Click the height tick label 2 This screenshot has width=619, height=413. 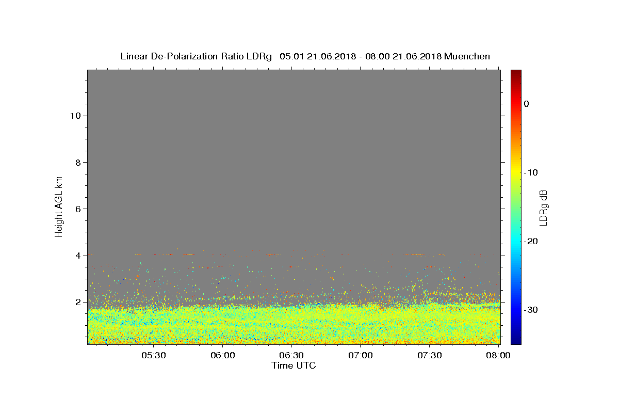77,302
